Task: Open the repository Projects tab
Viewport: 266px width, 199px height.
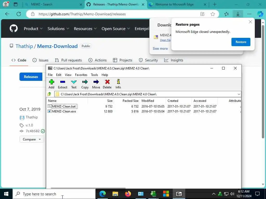Action: [123, 60]
